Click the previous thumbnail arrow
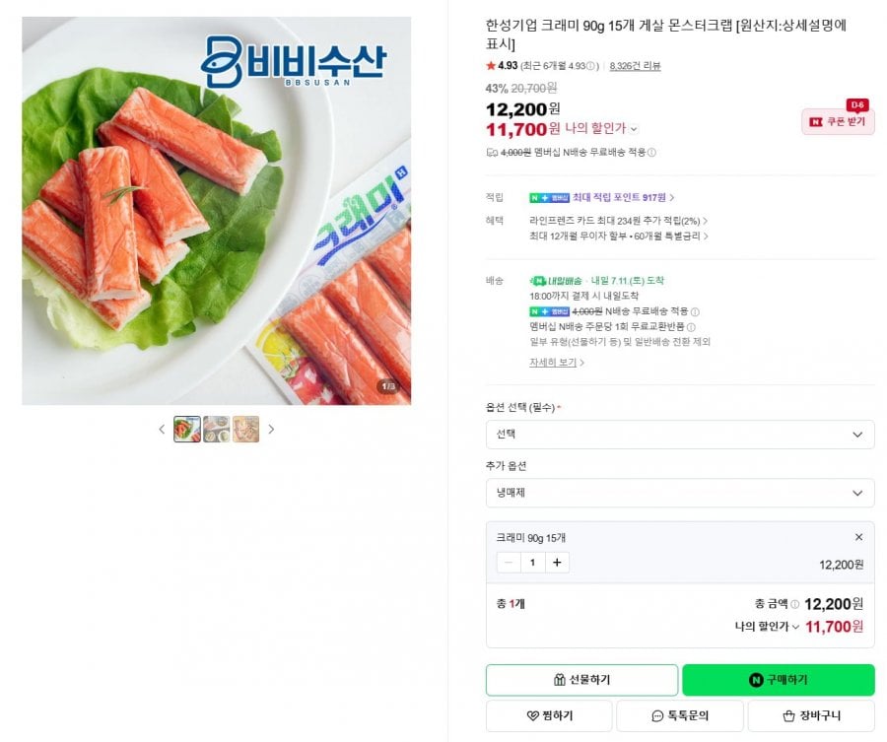Screen dimensions: 887x742 coord(162,430)
